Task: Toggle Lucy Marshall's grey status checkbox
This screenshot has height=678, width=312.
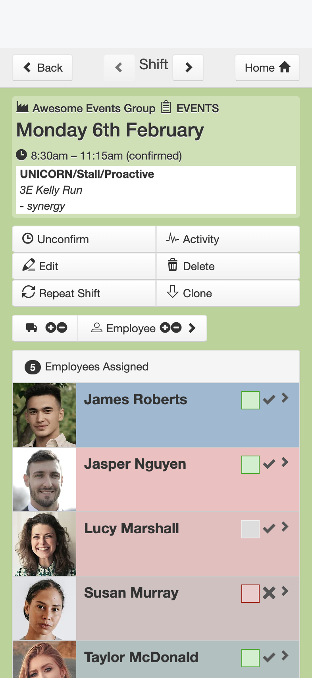Action: pyautogui.click(x=250, y=529)
